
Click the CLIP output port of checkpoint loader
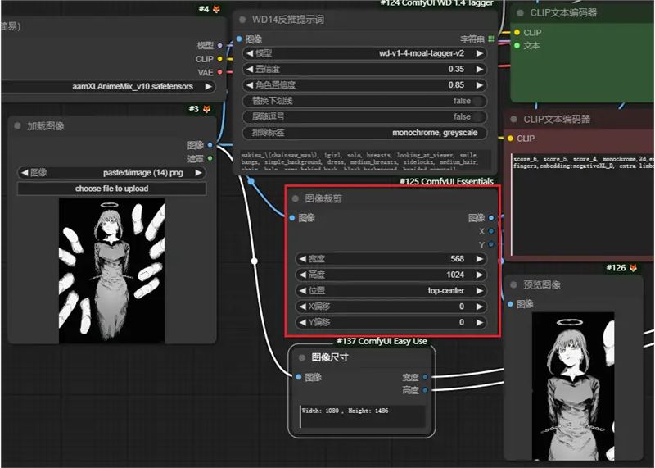219,59
